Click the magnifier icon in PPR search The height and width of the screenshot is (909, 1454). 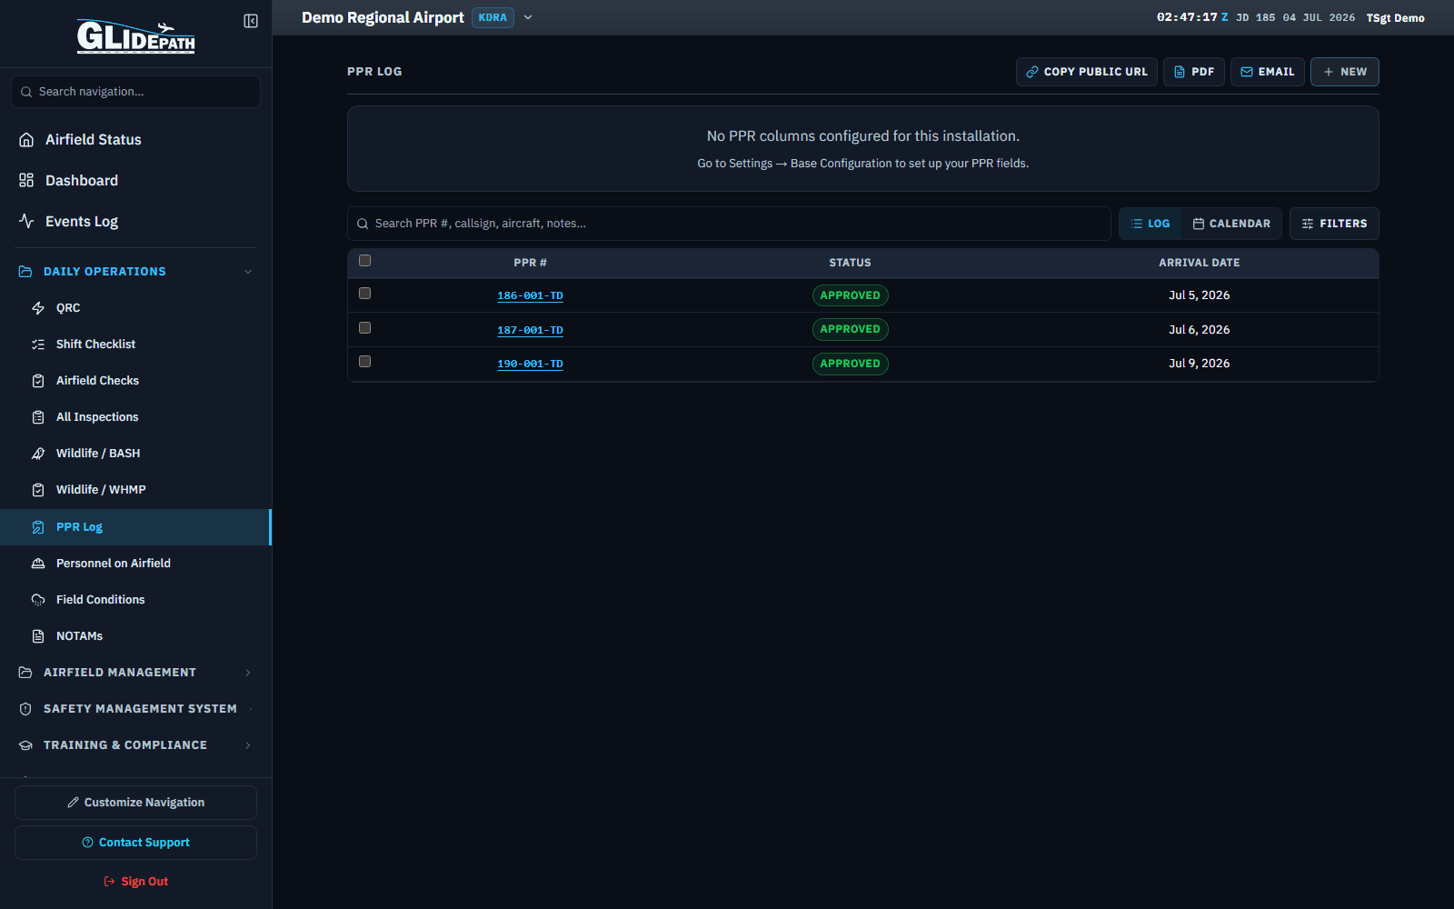363,224
